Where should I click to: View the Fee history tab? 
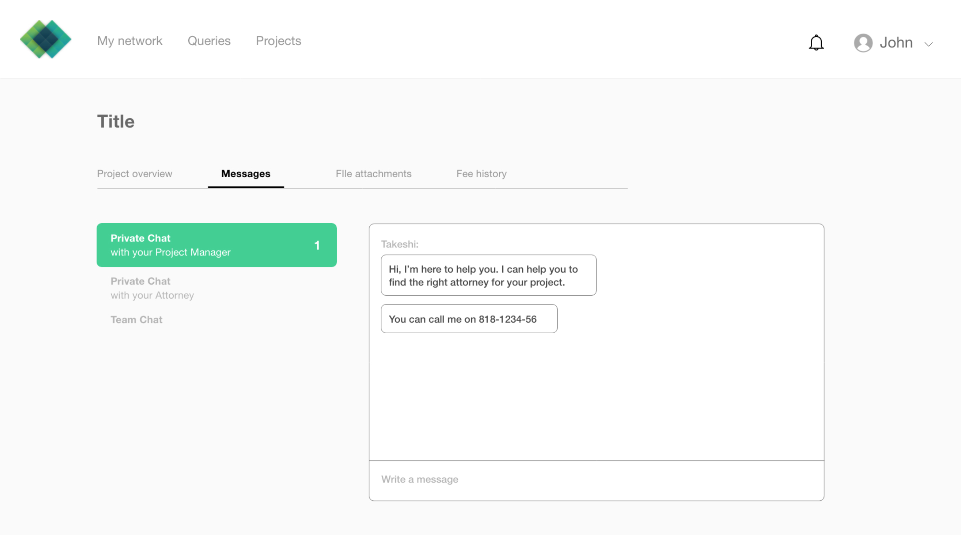coord(481,174)
